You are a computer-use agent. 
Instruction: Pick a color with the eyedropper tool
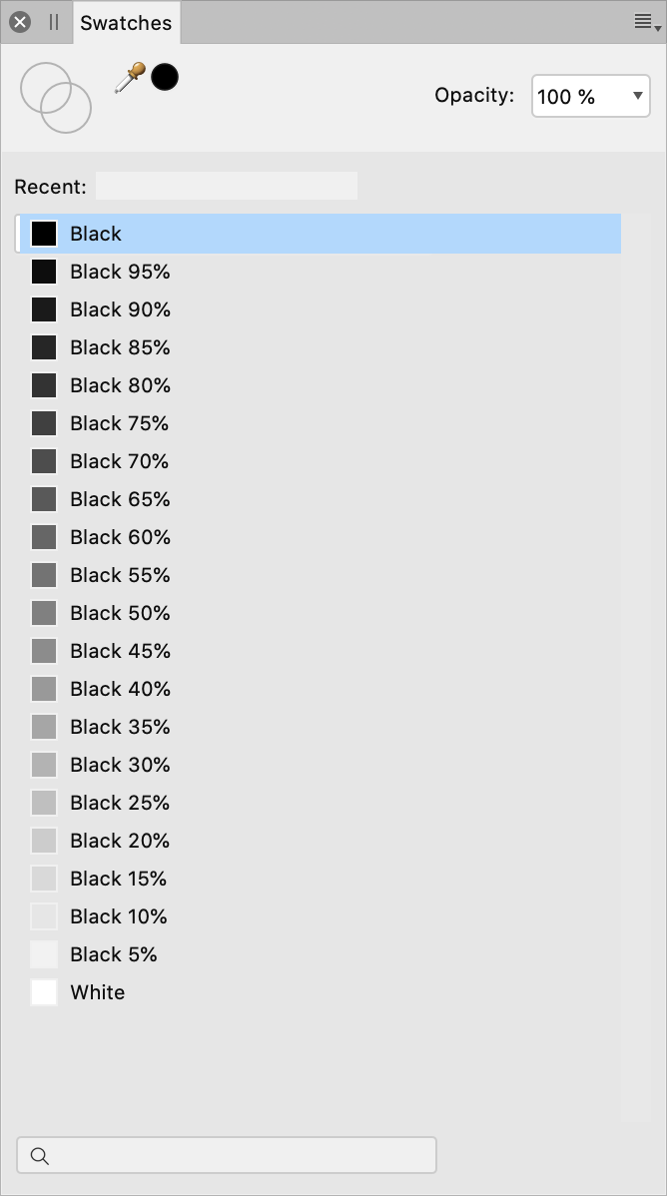[130, 78]
